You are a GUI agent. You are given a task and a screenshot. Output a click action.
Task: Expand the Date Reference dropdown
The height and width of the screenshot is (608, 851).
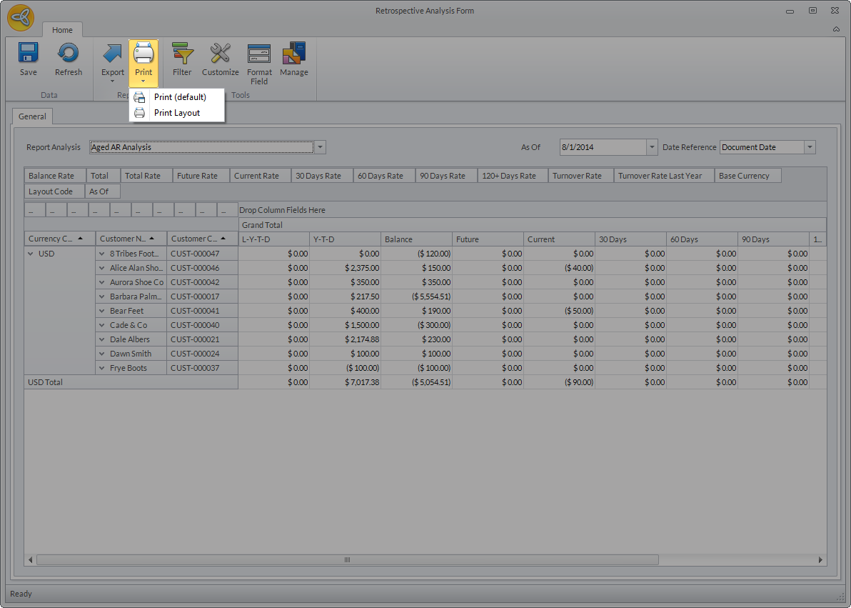(810, 147)
